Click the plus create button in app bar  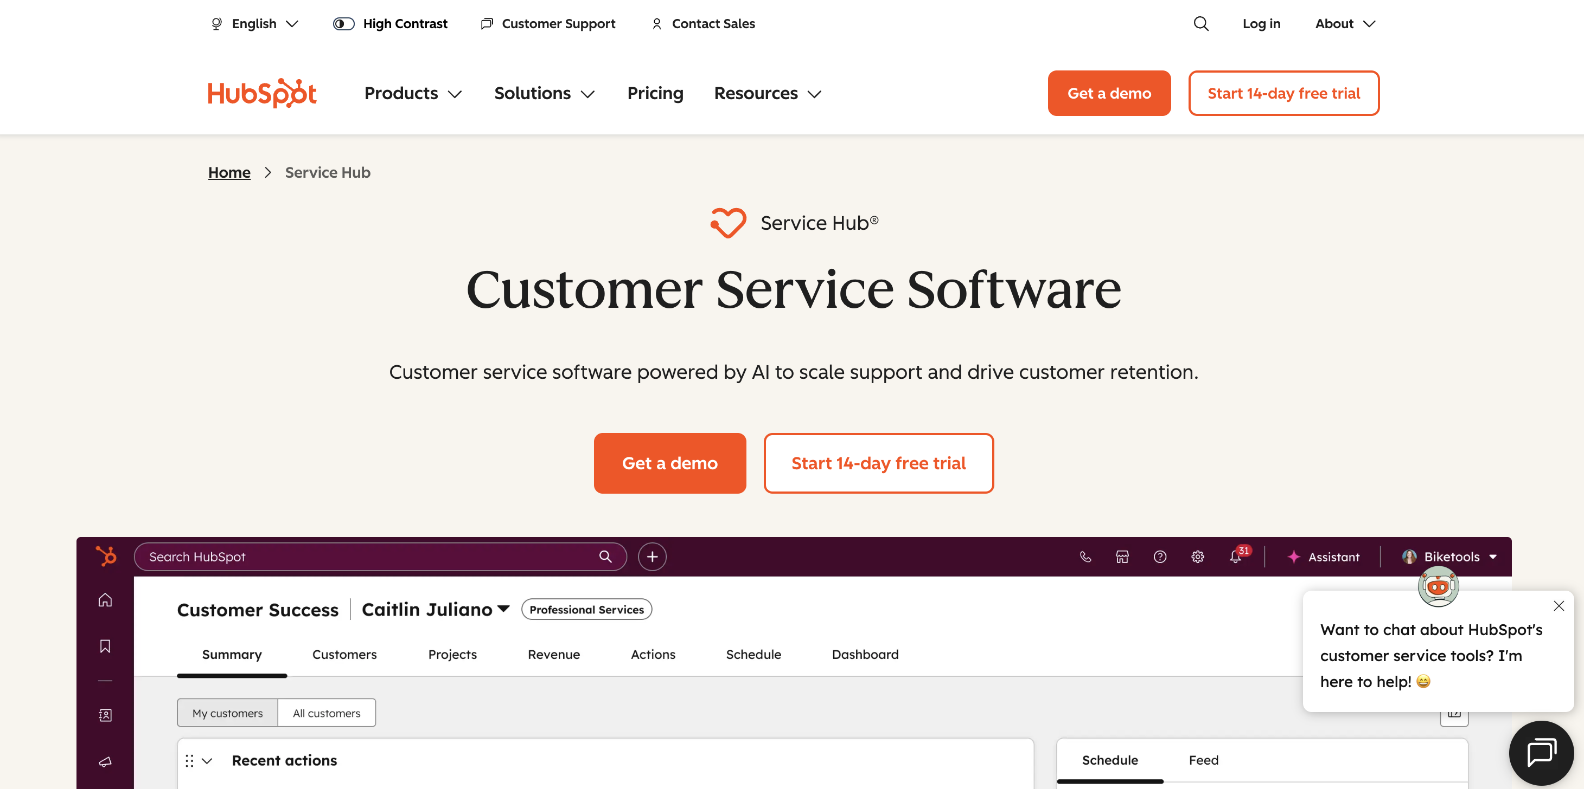[652, 556]
